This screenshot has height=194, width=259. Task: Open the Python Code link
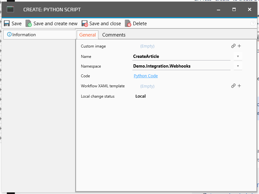(146, 76)
